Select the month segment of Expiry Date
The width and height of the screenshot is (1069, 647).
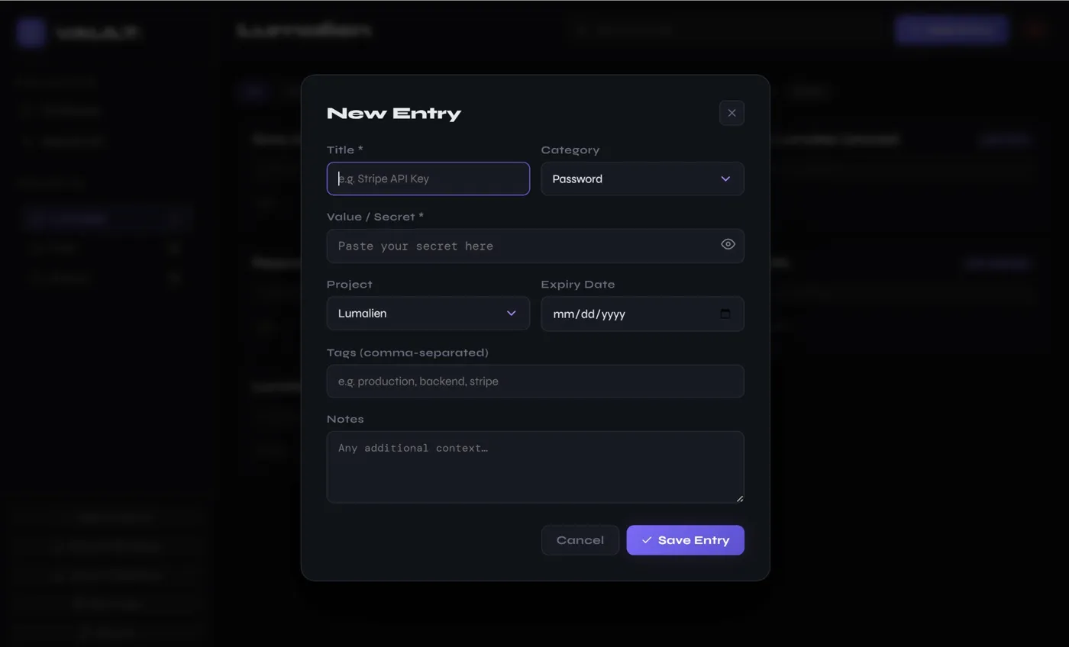563,314
